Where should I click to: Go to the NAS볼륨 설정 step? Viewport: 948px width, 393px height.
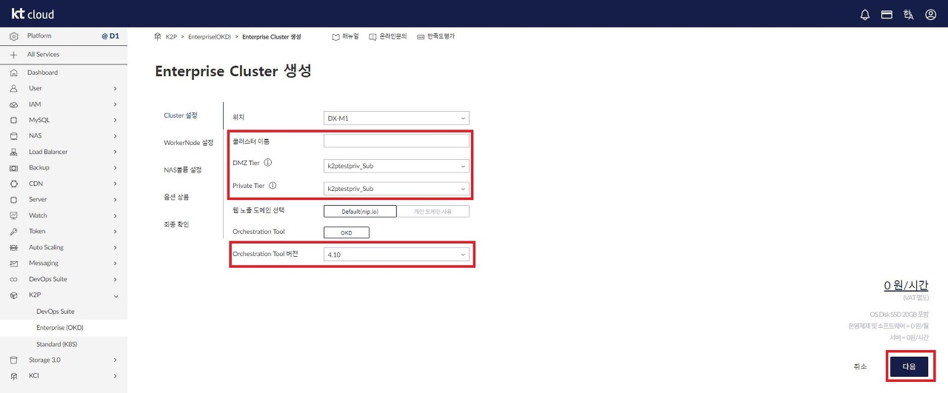coord(182,169)
